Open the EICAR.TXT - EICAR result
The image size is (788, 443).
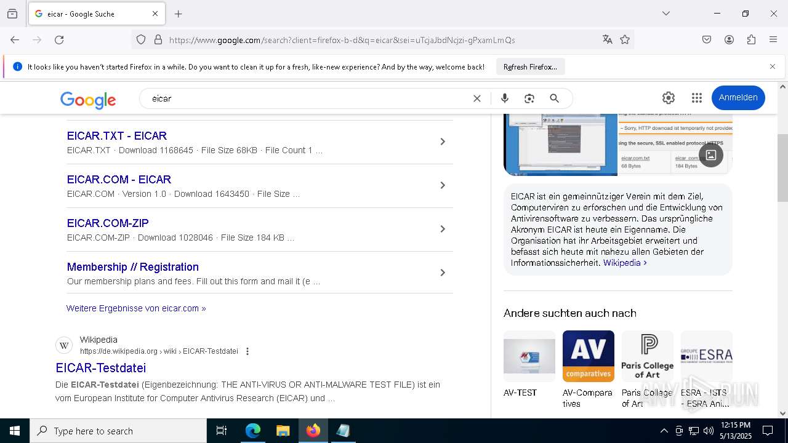117,136
